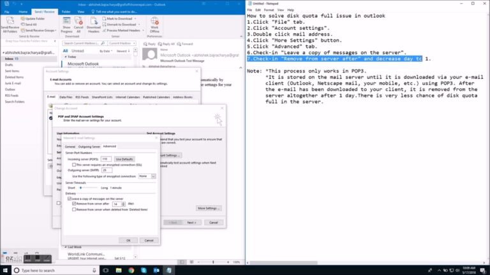Switch to the Outgoing Server tab
The height and width of the screenshot is (275, 490).
[89, 146]
